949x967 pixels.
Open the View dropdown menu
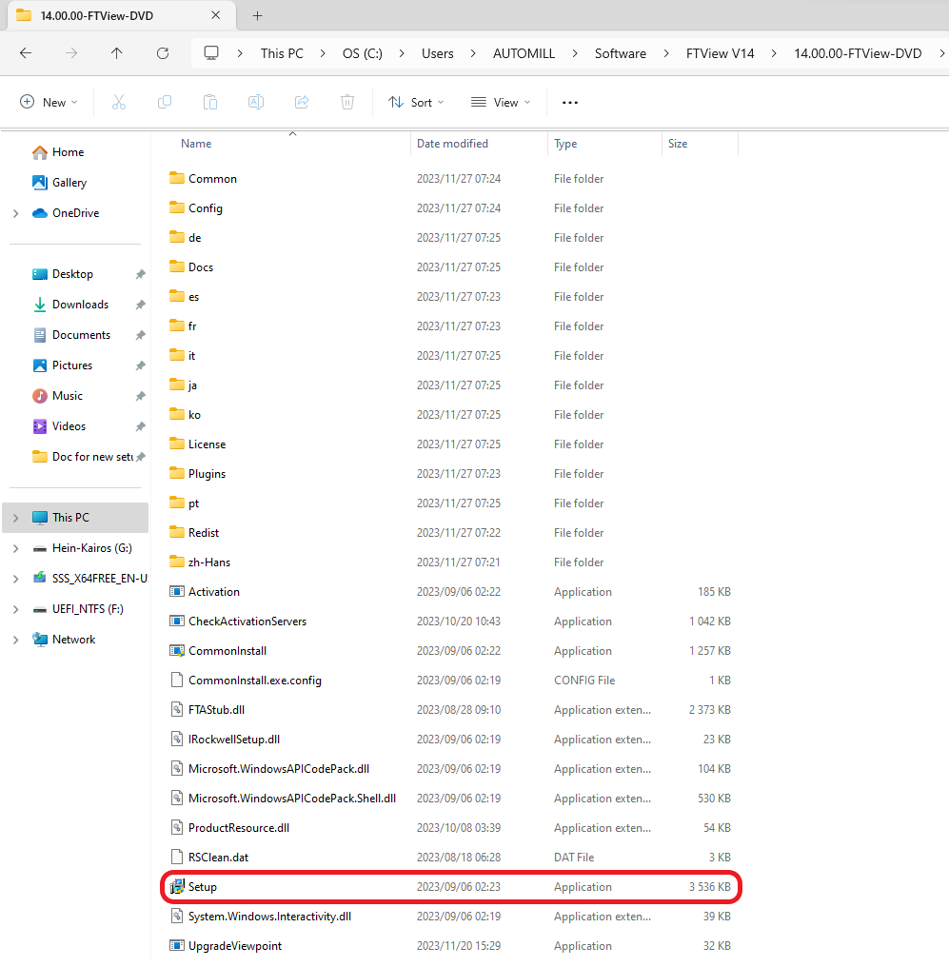point(500,103)
